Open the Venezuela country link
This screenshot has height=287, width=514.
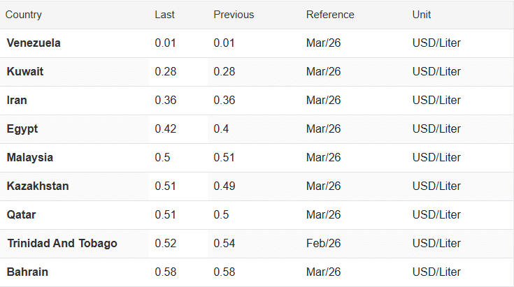(x=34, y=43)
